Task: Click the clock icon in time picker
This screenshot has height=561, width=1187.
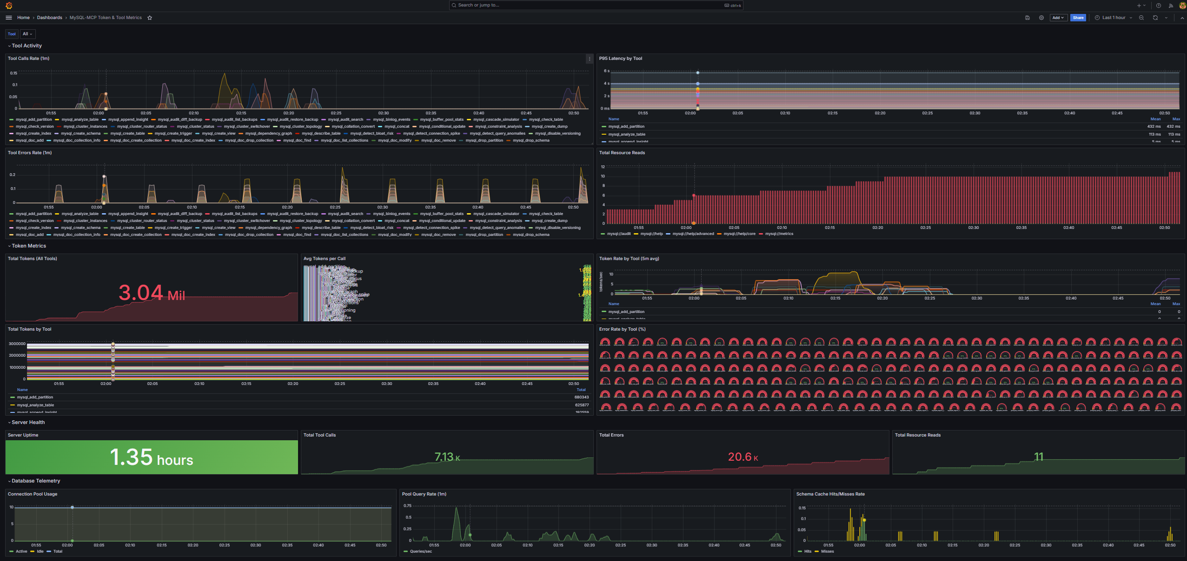Action: [x=1097, y=18]
